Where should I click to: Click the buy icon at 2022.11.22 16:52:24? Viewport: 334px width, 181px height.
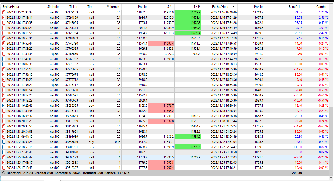(4, 142)
